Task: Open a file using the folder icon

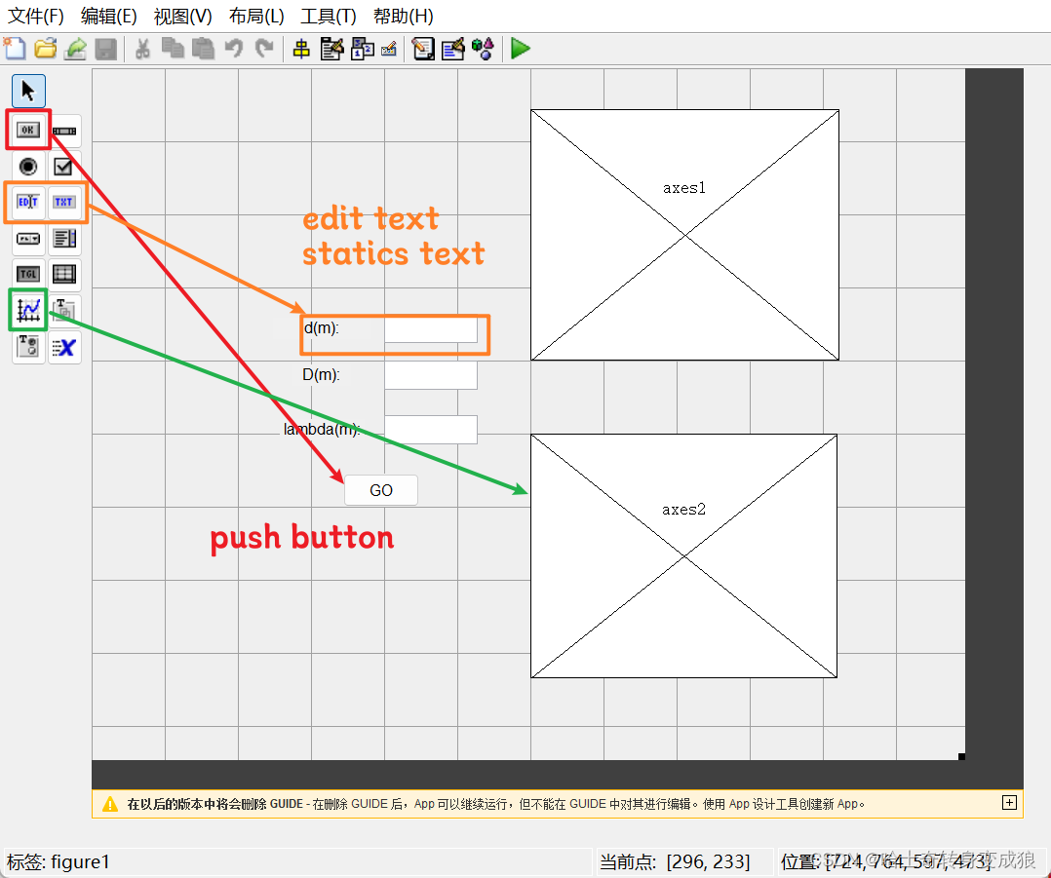Action: pos(46,49)
